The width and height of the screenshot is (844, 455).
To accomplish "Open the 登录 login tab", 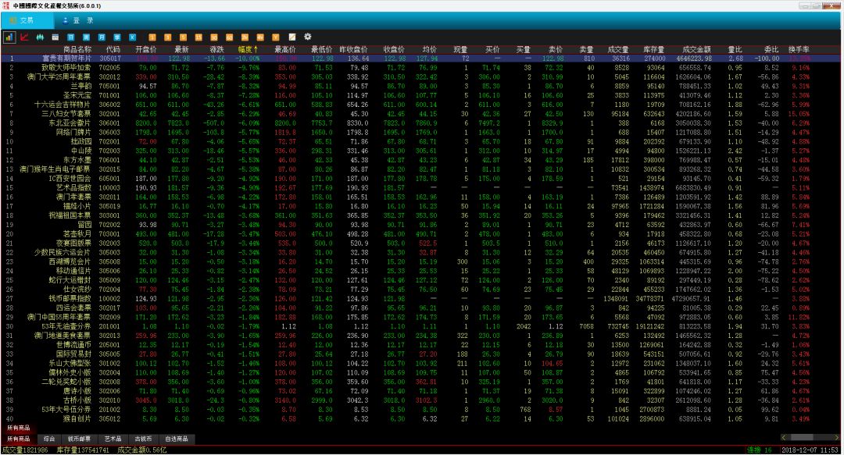I will click(79, 20).
